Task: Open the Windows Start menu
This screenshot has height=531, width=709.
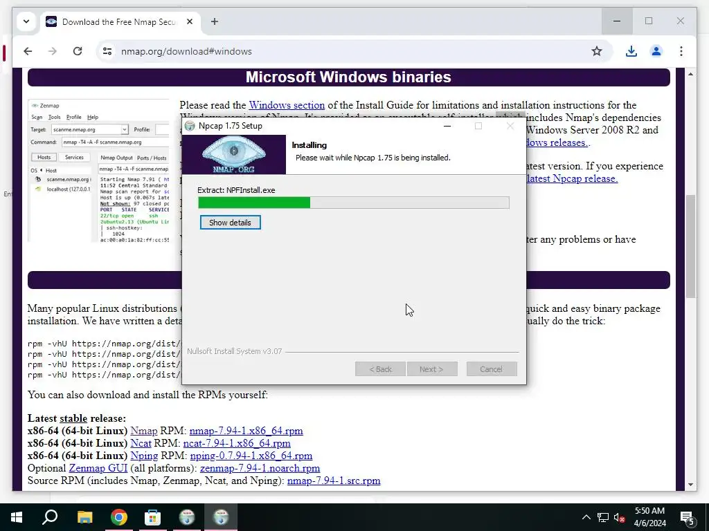Action: (x=17, y=517)
